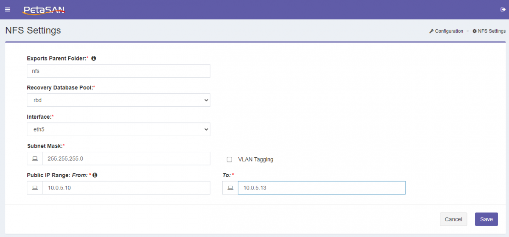509x237 pixels.
Task: Click computer icon beside Subnet Mask field
Action: pyautogui.click(x=35, y=159)
